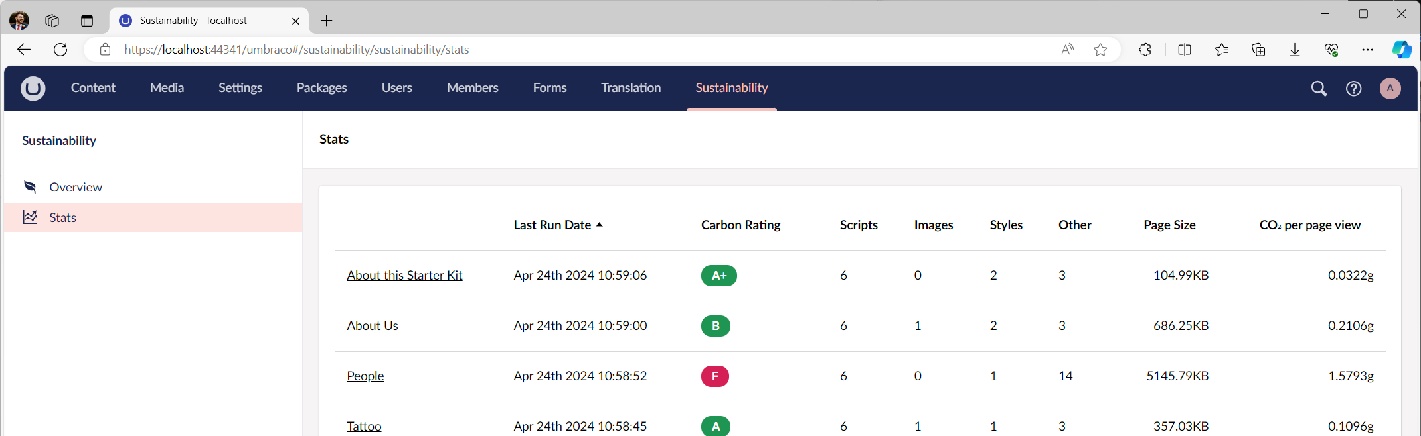The height and width of the screenshot is (436, 1421).
Task: Click the Umbraco logo icon
Action: [x=33, y=88]
